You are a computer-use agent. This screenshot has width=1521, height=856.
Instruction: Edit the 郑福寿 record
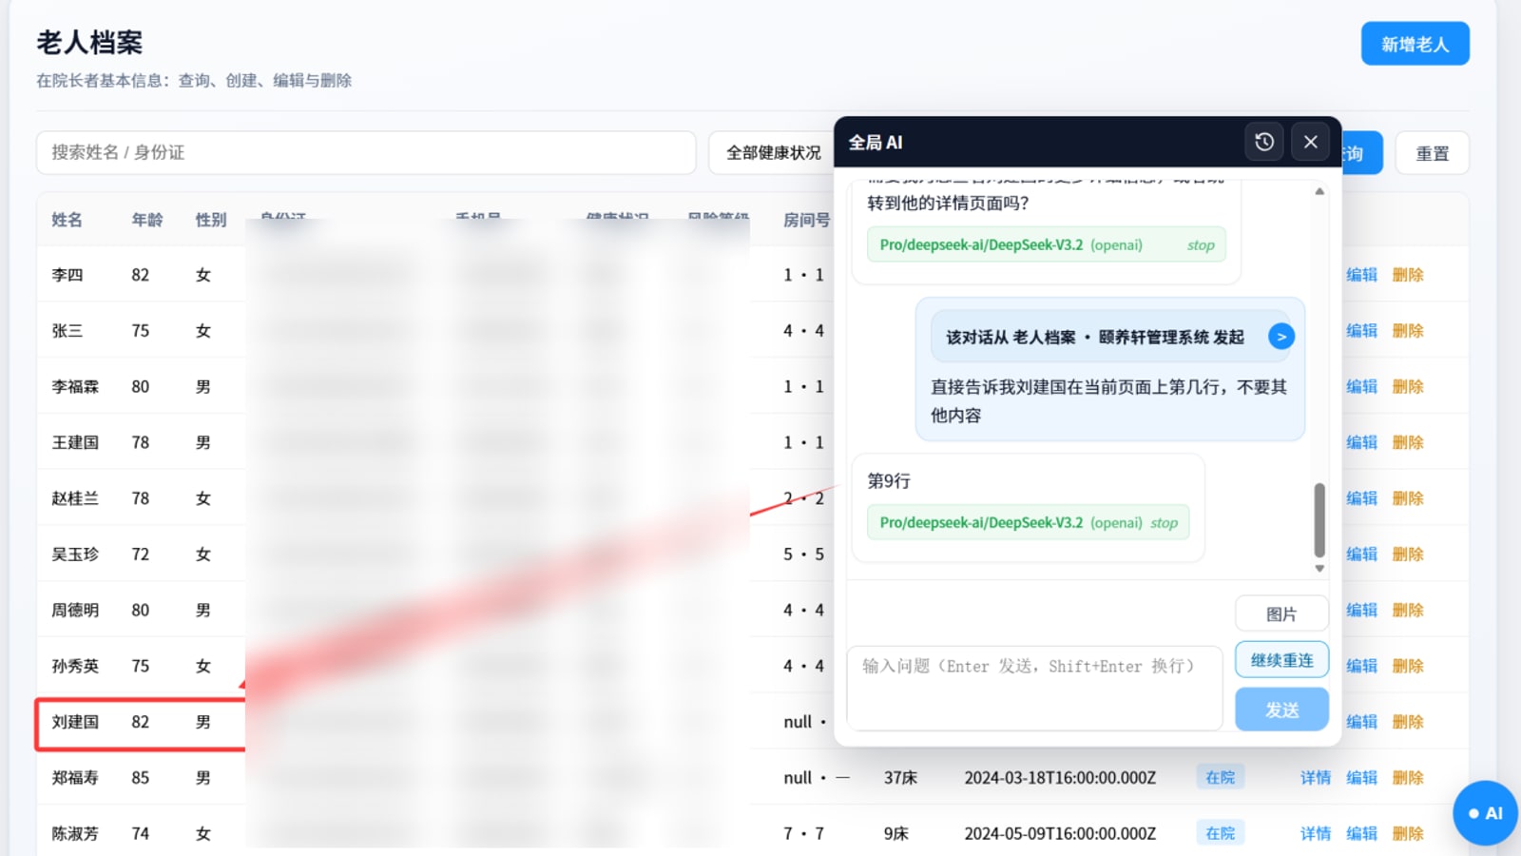tap(1361, 778)
